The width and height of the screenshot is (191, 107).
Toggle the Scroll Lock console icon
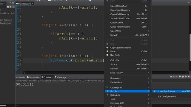(183, 77)
